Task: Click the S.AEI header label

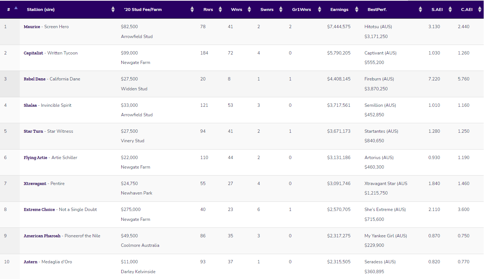Action: 437,10
